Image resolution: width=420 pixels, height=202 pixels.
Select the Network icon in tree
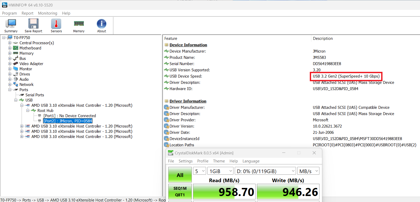tap(16, 84)
